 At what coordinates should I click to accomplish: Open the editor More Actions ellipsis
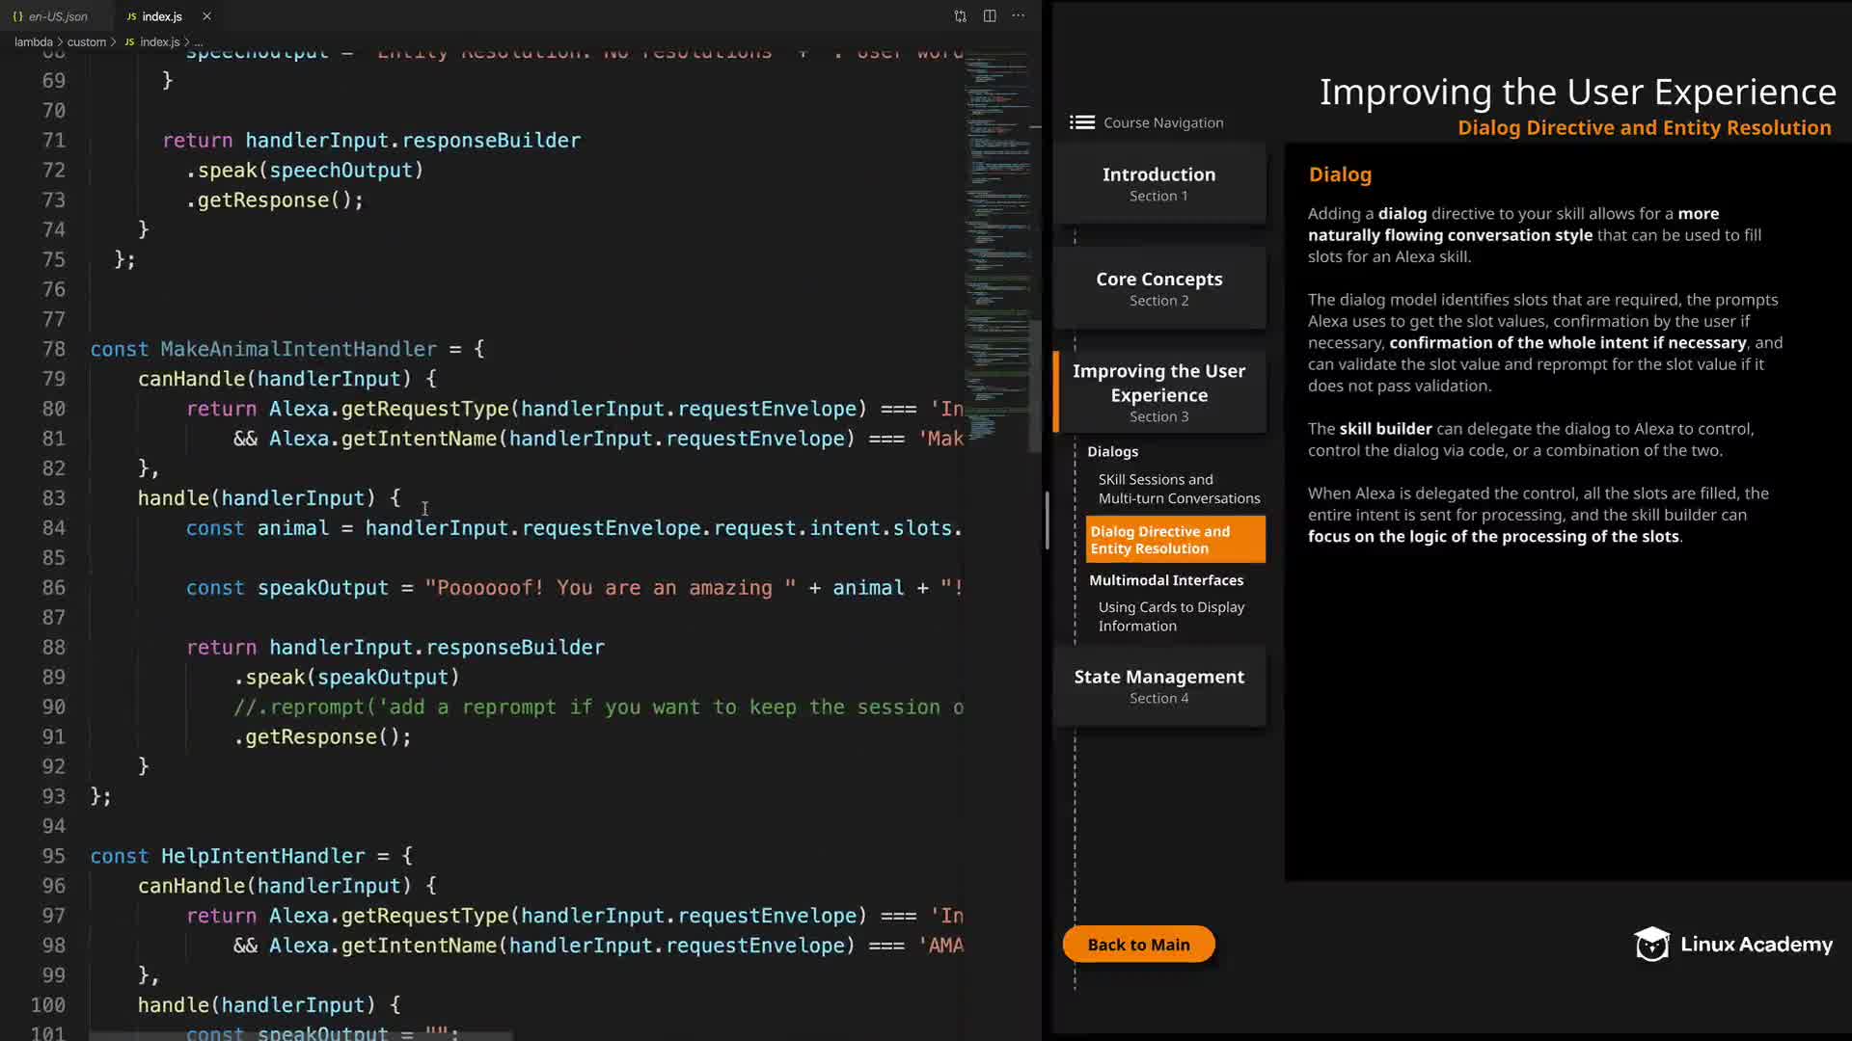tap(1019, 16)
